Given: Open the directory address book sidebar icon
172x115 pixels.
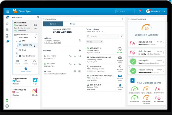Looking at the screenshot, I should click(x=7, y=36).
